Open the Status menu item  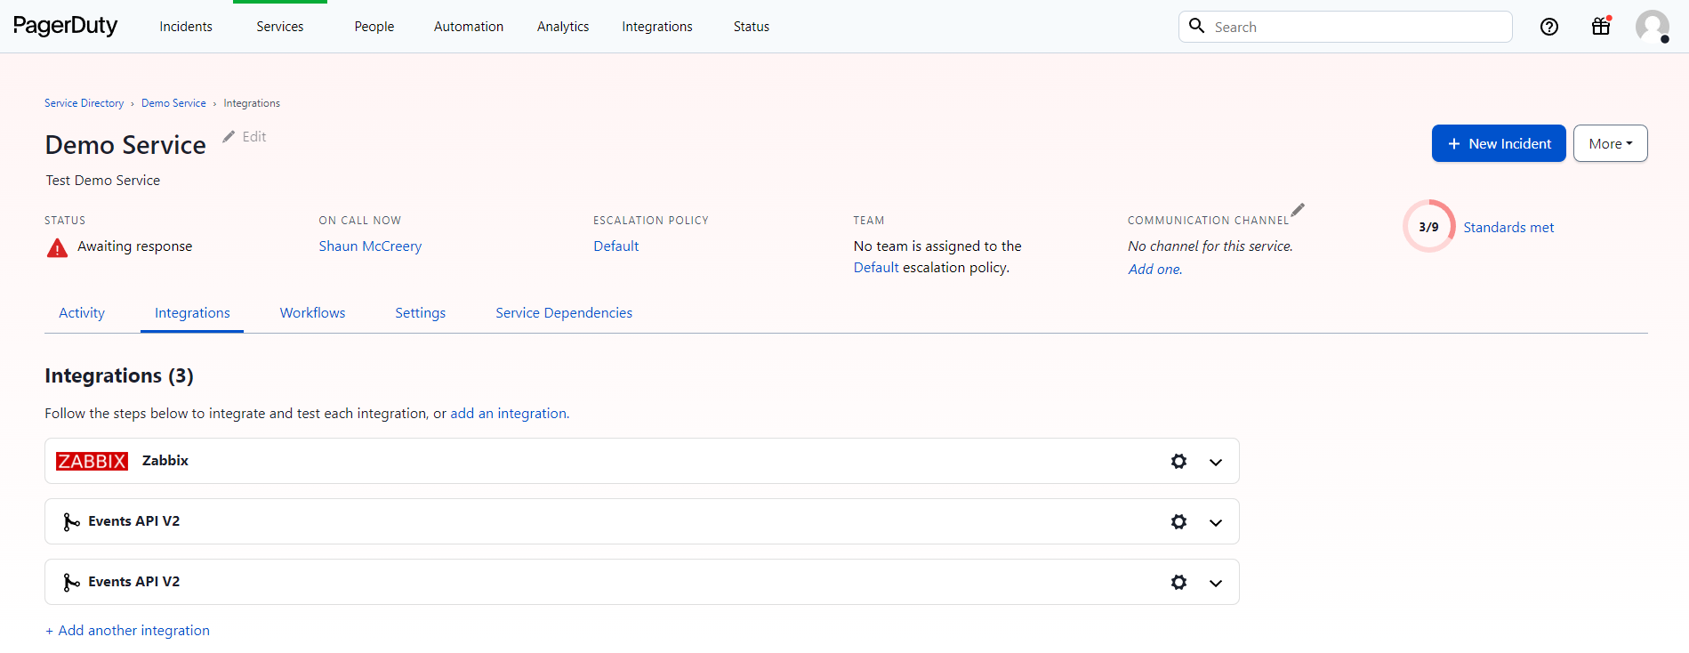click(752, 27)
